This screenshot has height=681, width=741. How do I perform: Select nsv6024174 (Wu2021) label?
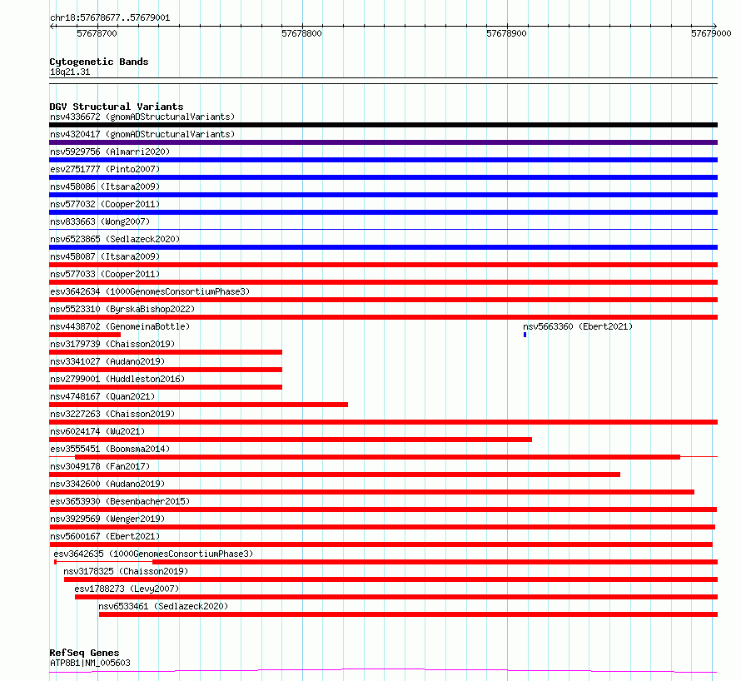point(97,431)
